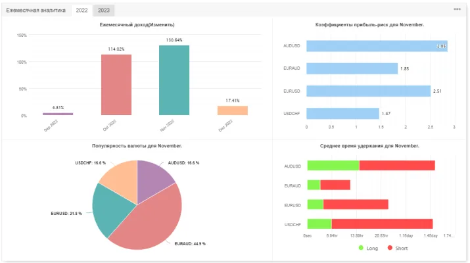Screen dimensions: 470x263
Task: Select the Sep 2022 purple bar
Action: pos(58,114)
